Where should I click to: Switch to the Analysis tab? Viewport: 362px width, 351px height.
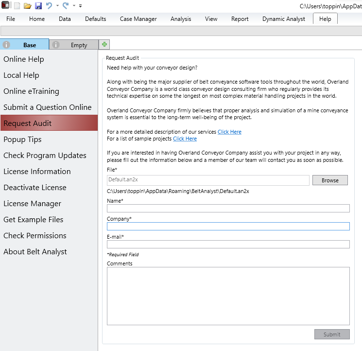(x=181, y=19)
